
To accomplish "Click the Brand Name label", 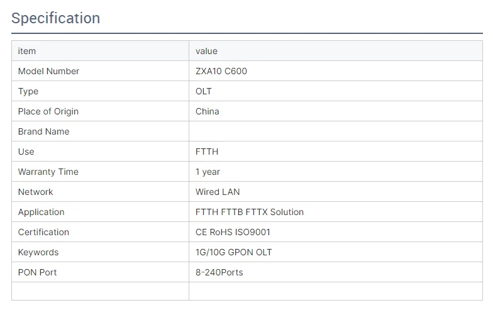I will point(44,131).
